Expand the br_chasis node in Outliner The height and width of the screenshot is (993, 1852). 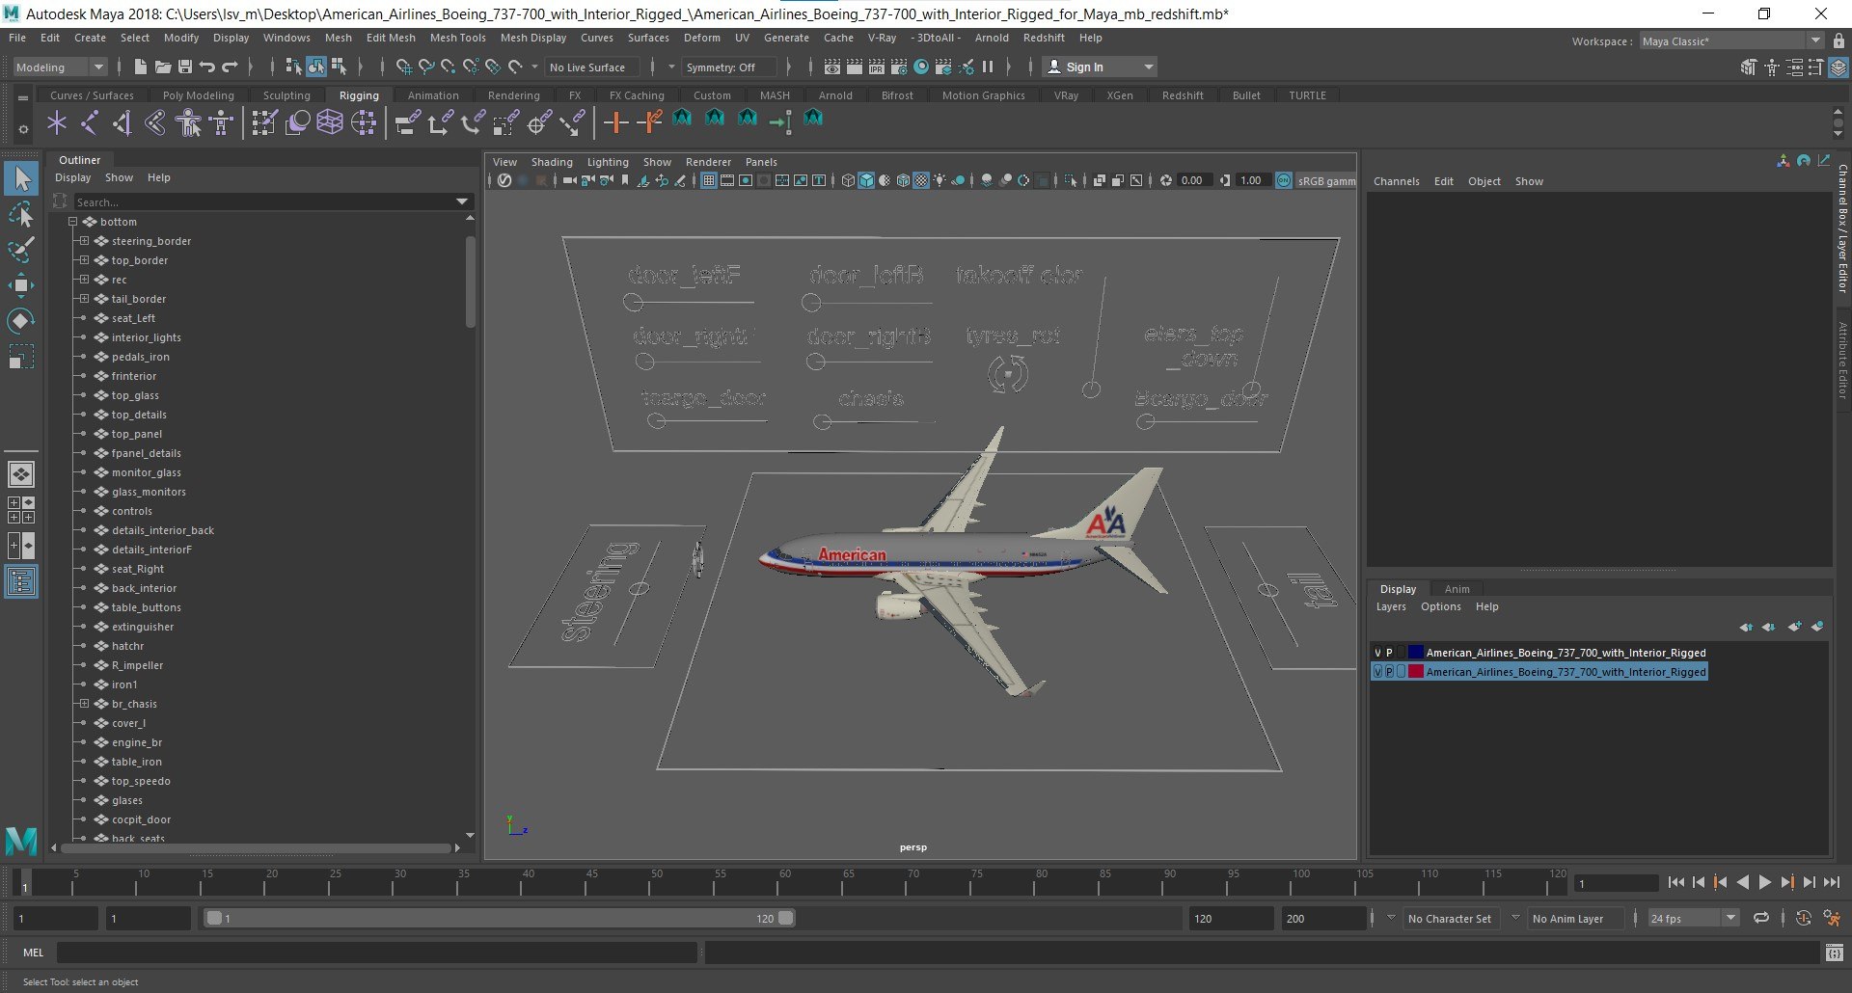coord(84,704)
